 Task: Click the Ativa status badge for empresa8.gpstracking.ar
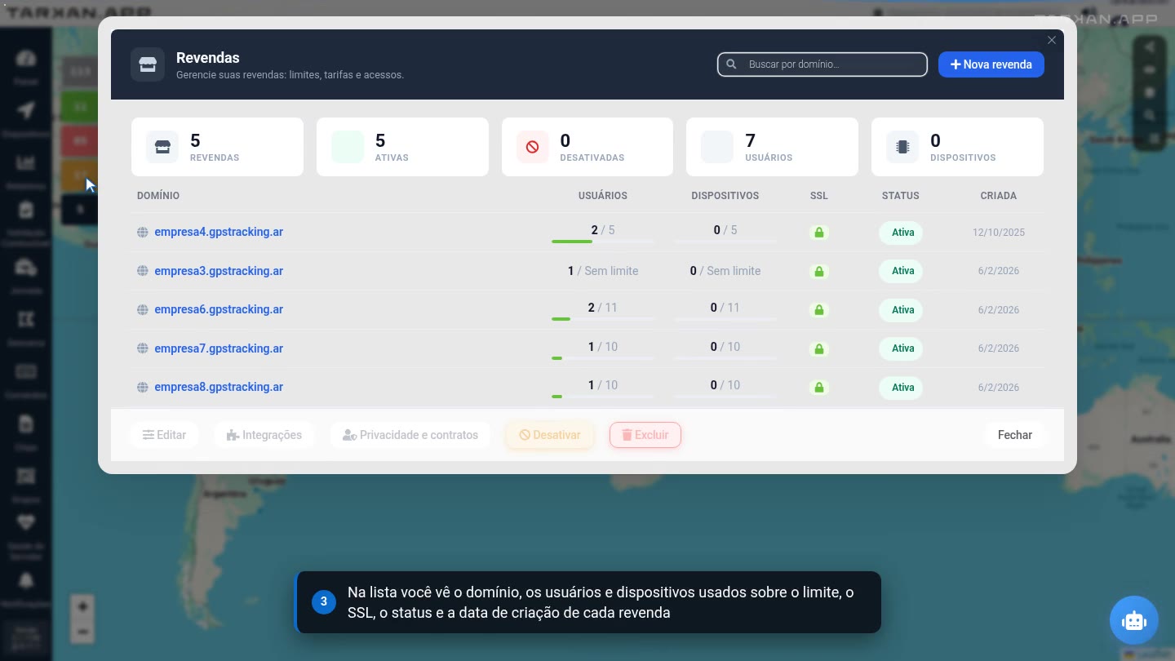(901, 388)
